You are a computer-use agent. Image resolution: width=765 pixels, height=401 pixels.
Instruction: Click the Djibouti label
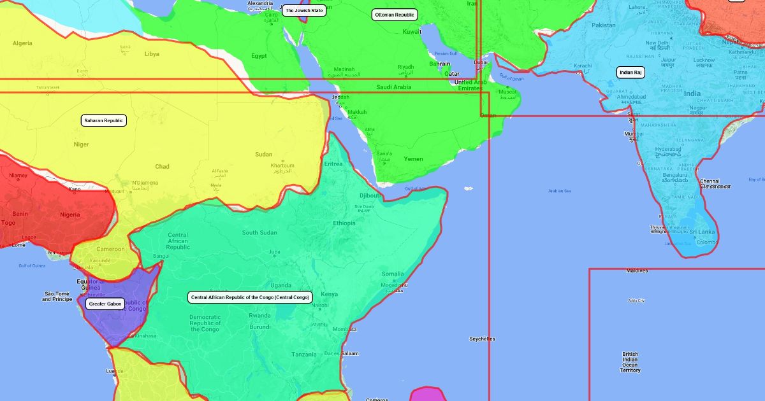[370, 195]
